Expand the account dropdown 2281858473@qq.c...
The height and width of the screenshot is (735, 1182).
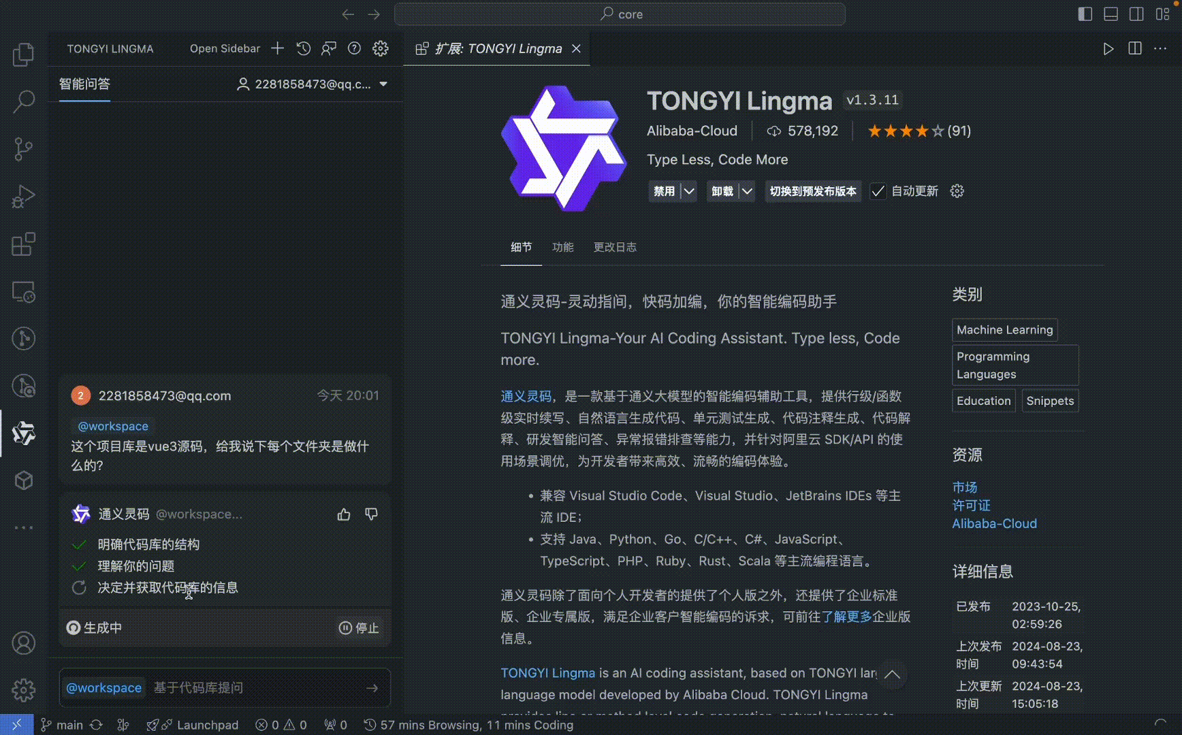[383, 84]
